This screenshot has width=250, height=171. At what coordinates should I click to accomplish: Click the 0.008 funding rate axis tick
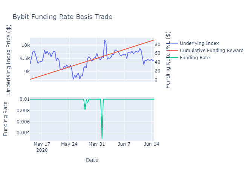click(23, 111)
